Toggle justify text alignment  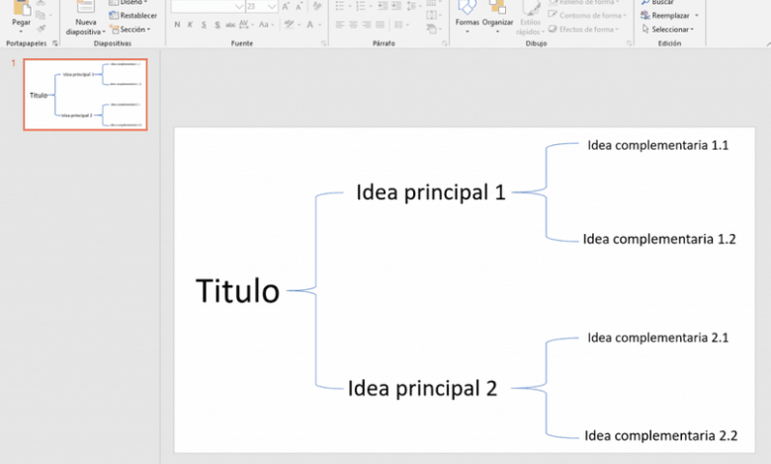tap(381, 25)
